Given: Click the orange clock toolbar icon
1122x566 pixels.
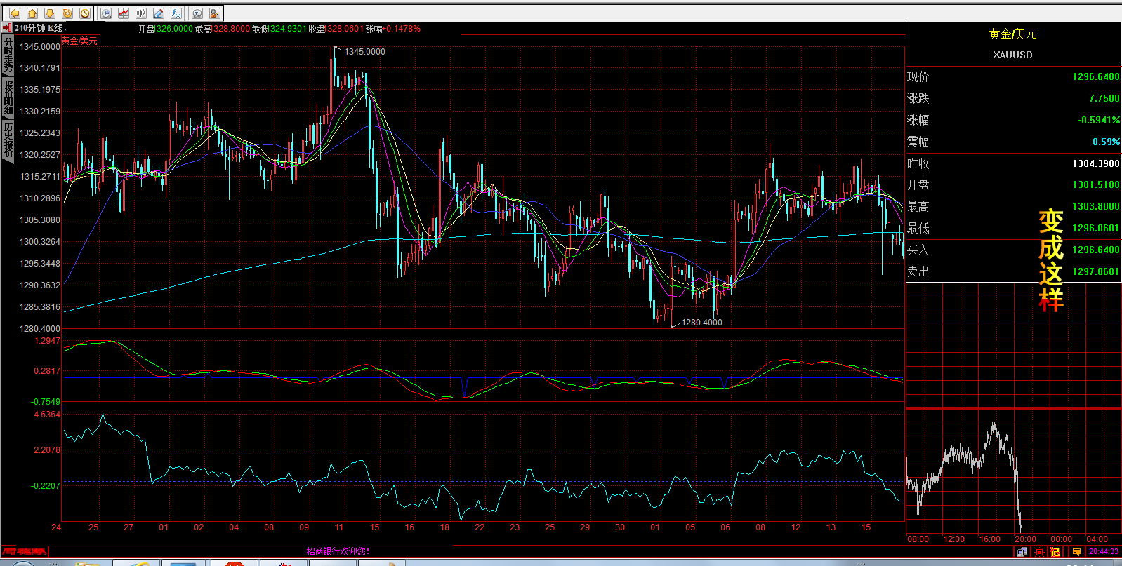Looking at the screenshot, I should (x=85, y=13).
